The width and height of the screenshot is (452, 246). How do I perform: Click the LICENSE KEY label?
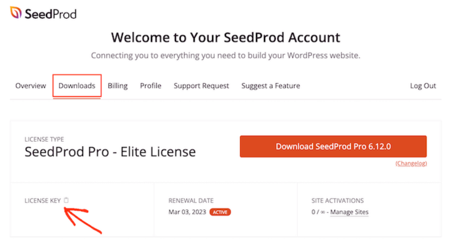(42, 200)
